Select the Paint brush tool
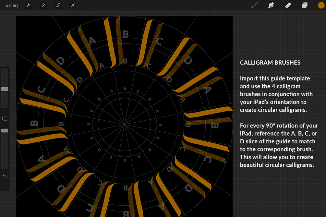Image resolution: width=326 pixels, height=217 pixels. (255, 5)
